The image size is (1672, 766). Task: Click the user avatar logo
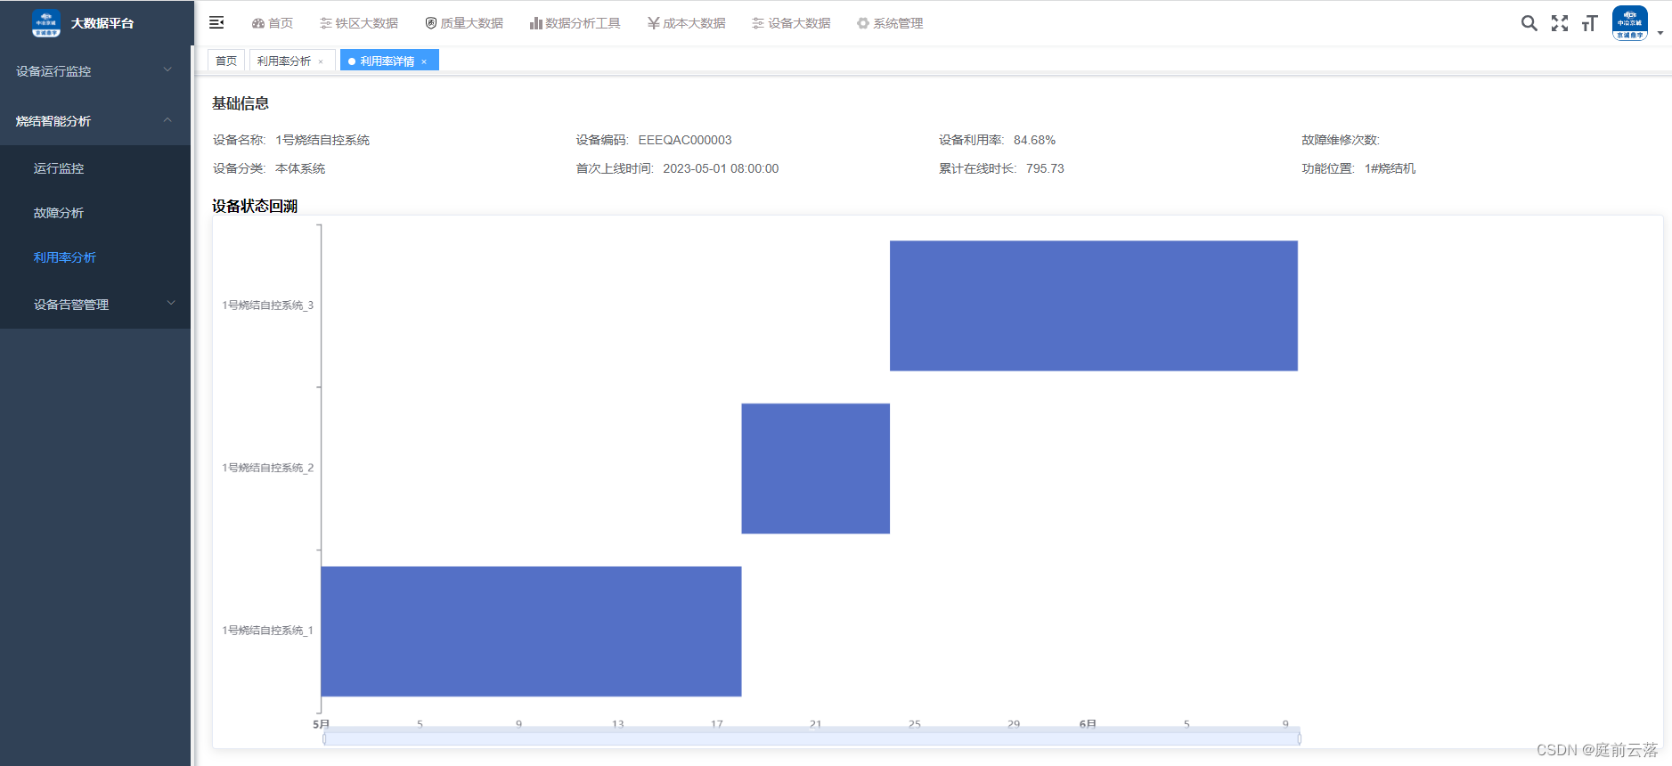point(1629,23)
